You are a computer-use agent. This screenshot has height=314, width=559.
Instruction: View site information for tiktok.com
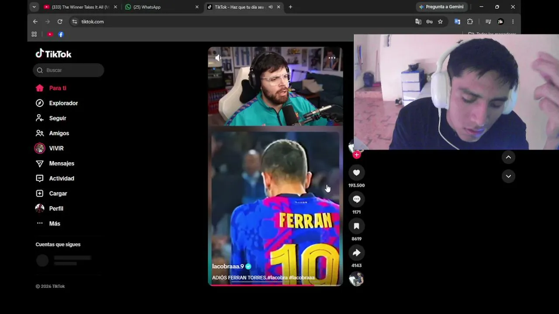pyautogui.click(x=75, y=22)
